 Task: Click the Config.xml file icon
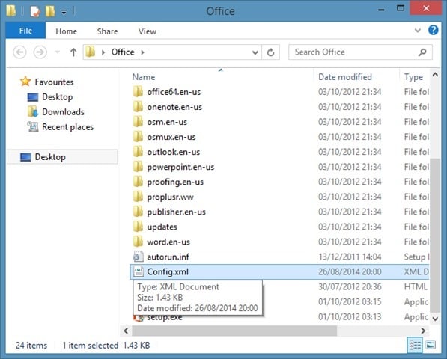[x=139, y=271]
